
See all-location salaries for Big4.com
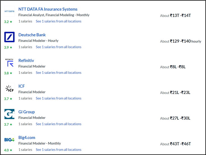(x=58, y=150)
